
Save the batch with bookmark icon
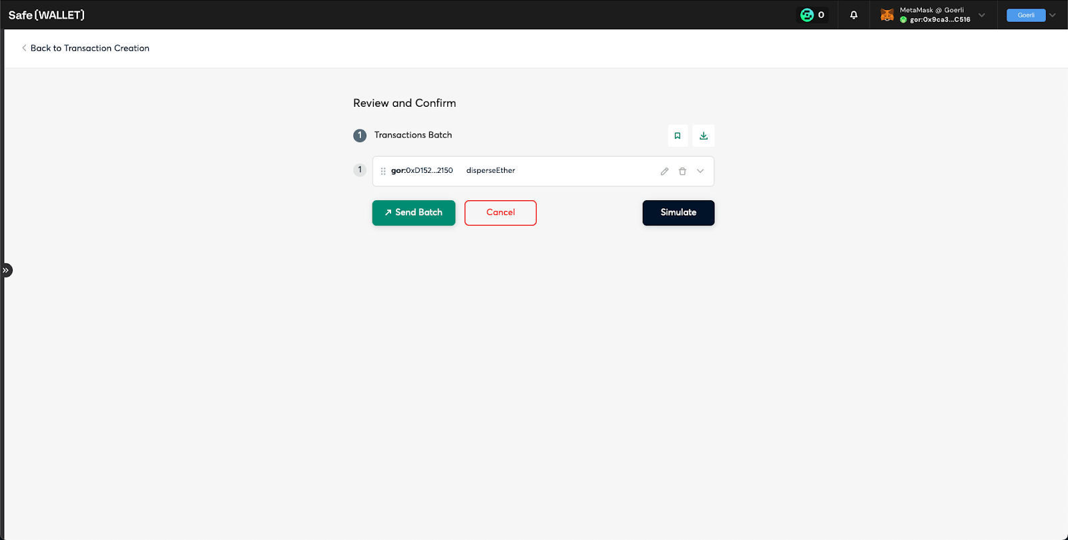[x=678, y=136]
